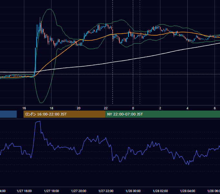Select the London 16:00-22:00 JST session bar

(x=64, y=114)
